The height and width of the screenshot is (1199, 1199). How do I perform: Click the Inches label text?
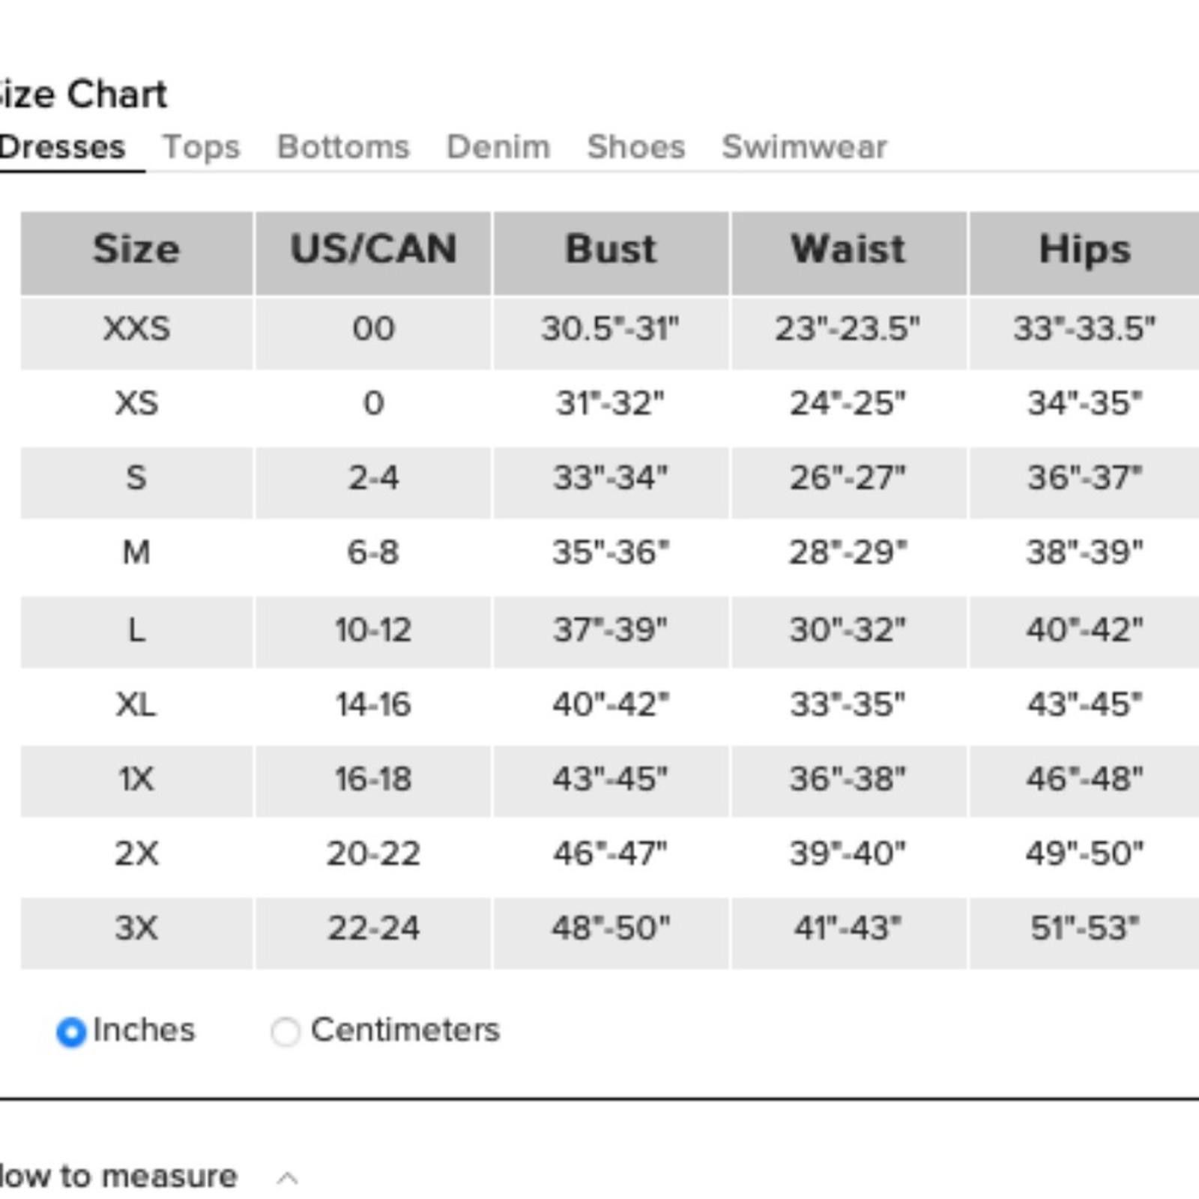(x=144, y=1030)
